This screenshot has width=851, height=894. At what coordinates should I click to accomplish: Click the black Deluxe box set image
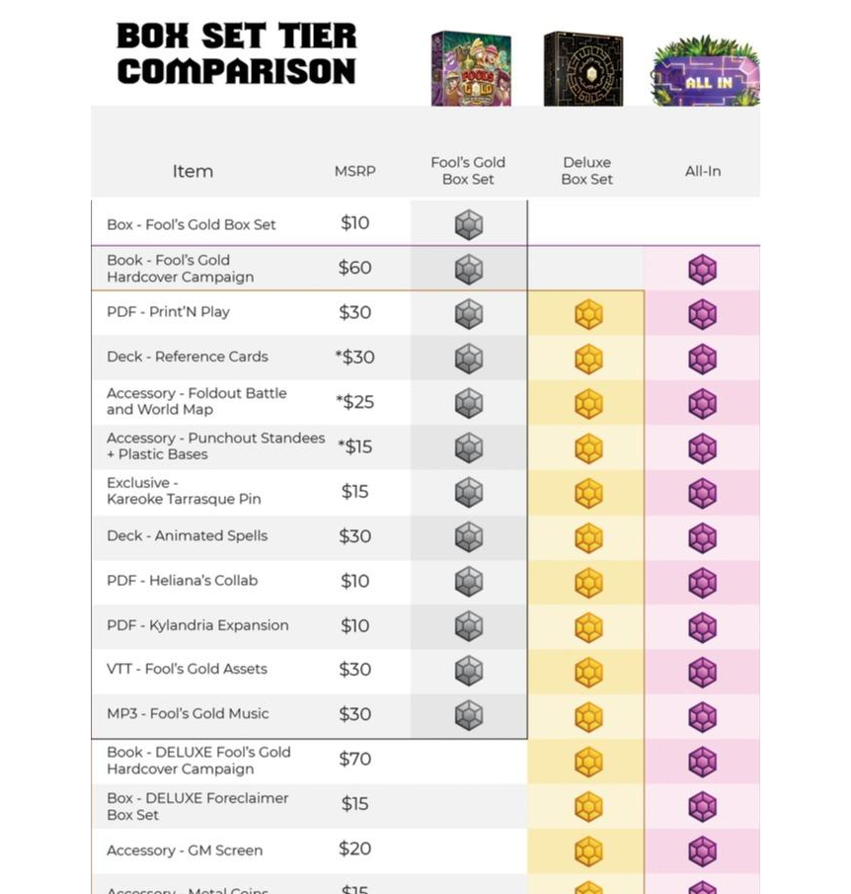(582, 68)
